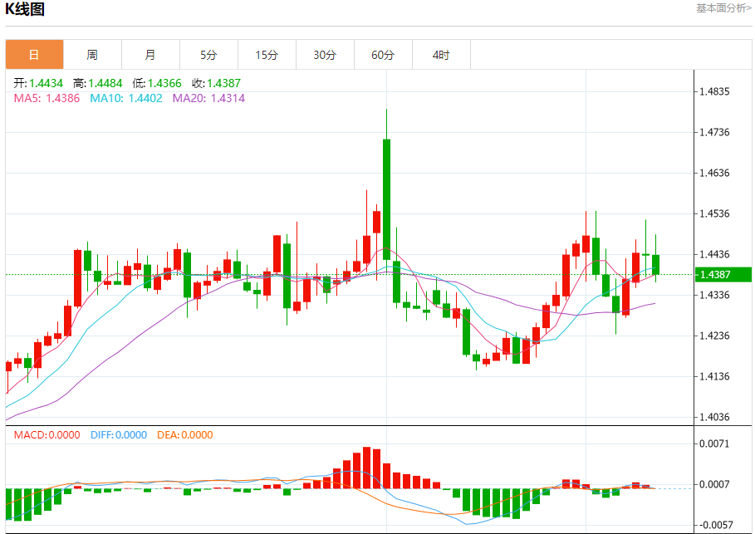
Task: Click the open price 1.4434 value
Action: 46,83
